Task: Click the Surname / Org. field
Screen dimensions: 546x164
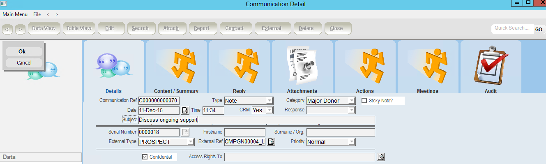Action: pos(341,132)
